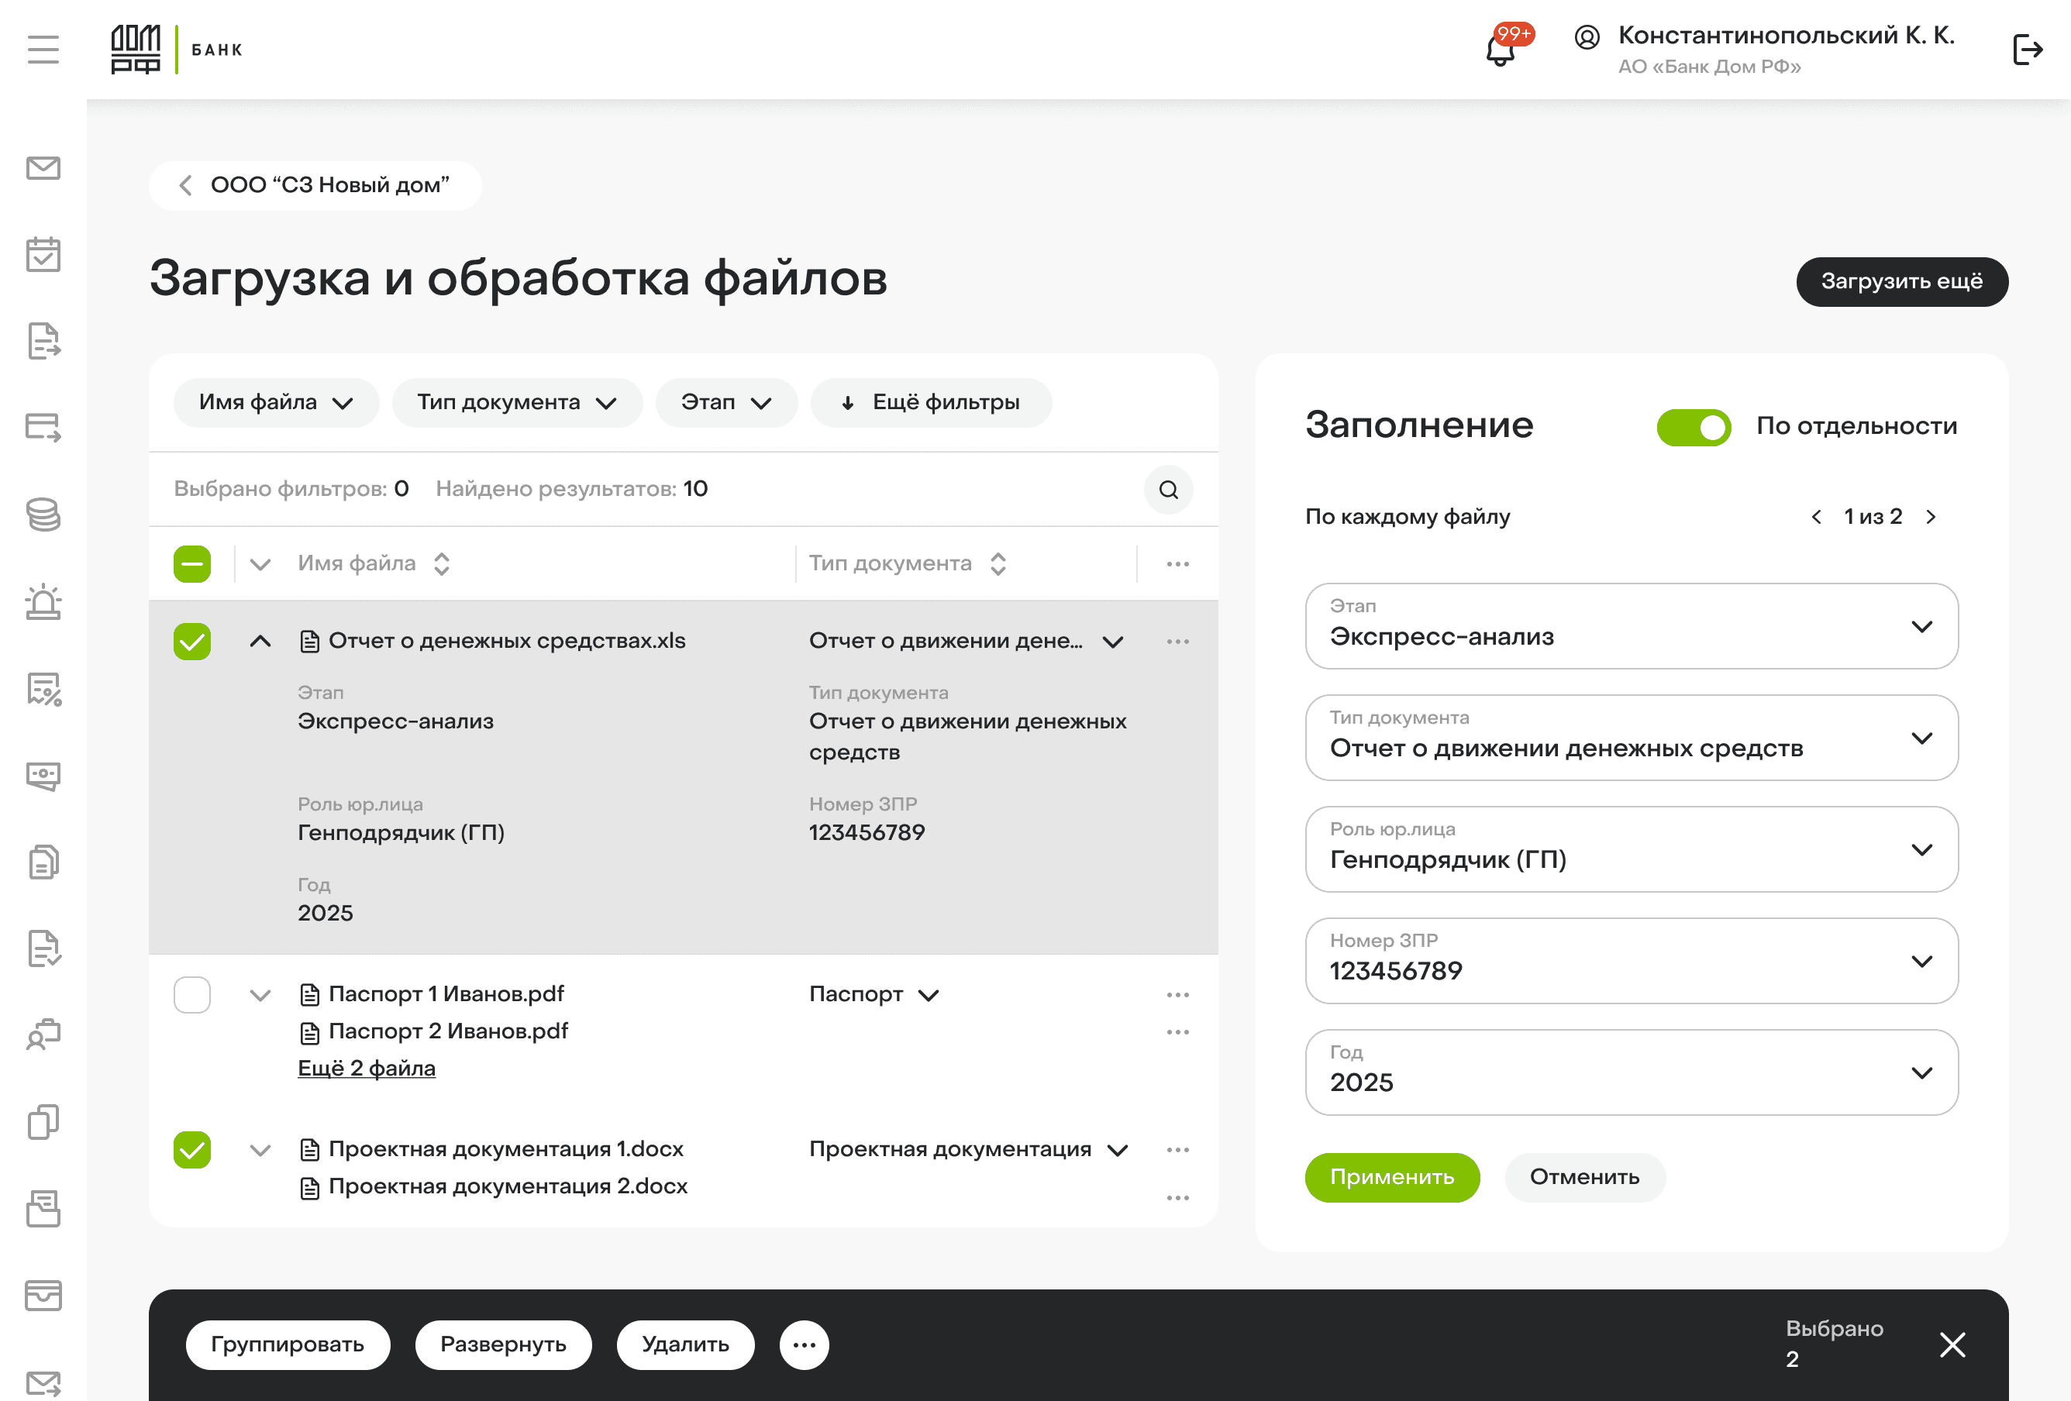Viewport: 2071px width, 1401px height.
Task: Go back to ООО “СЗ Новый дом”
Action: [x=315, y=185]
